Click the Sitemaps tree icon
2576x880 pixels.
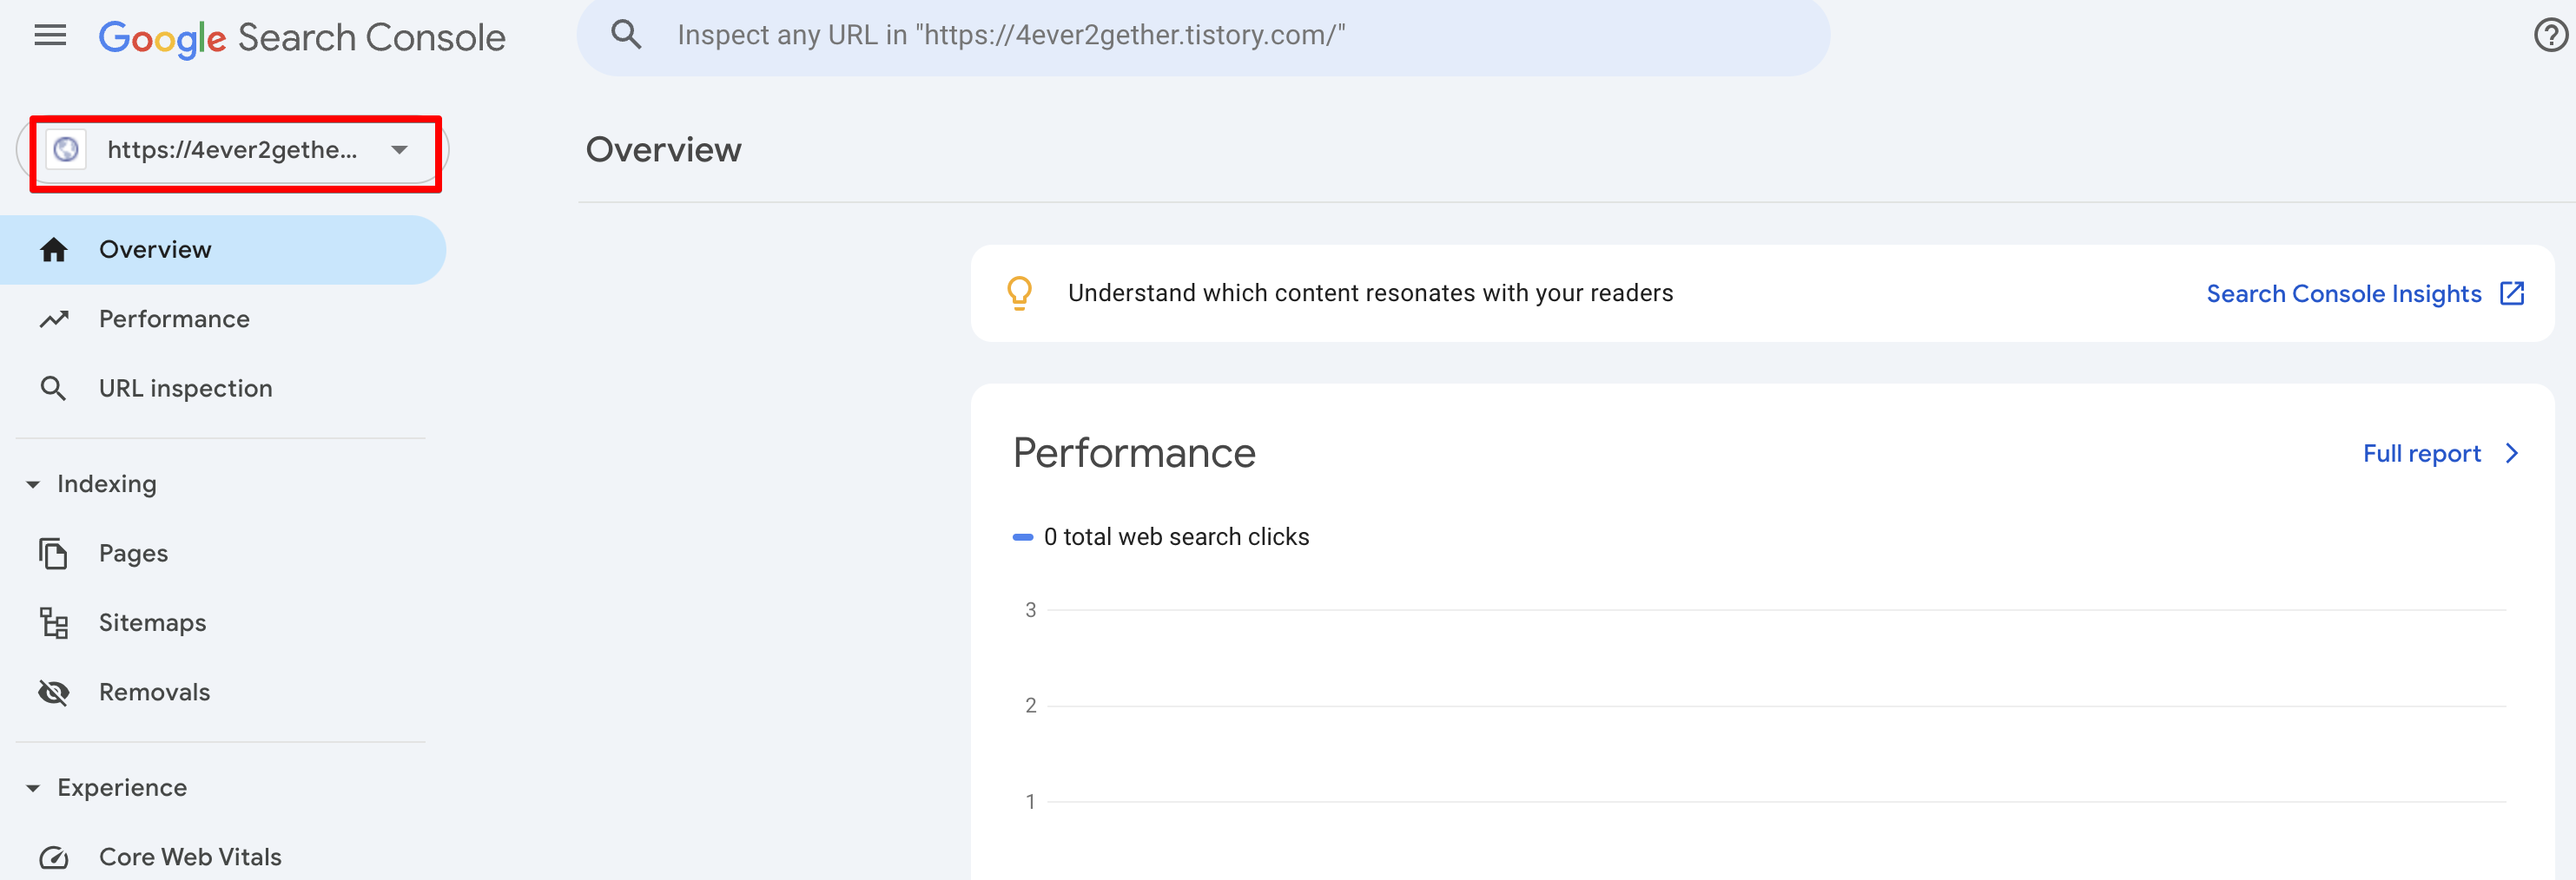click(x=53, y=623)
